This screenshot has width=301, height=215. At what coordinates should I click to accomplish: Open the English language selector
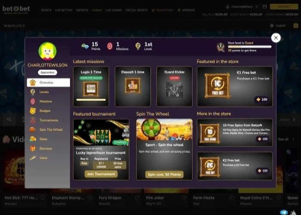point(278,26)
